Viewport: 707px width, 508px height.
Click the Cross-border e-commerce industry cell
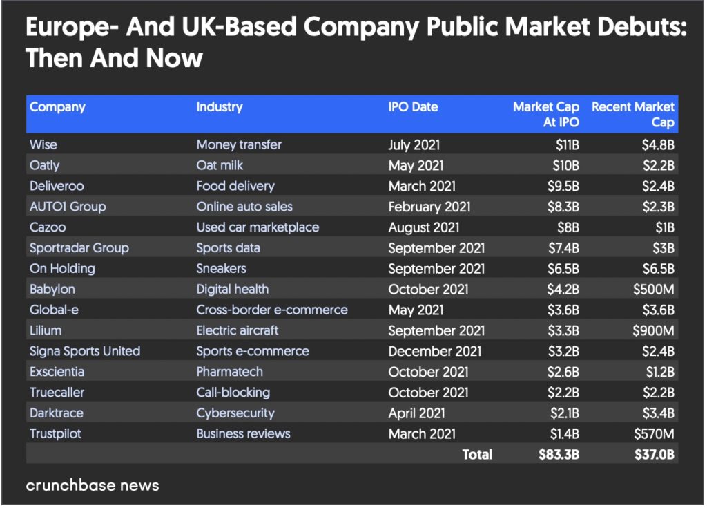coord(272,310)
